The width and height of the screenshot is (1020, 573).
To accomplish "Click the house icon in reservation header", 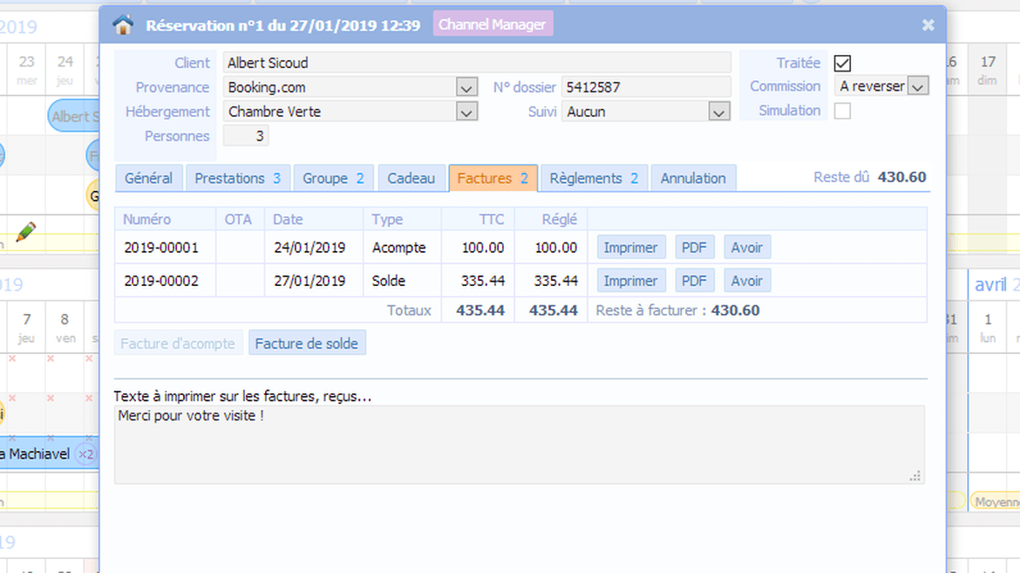I will pos(123,25).
